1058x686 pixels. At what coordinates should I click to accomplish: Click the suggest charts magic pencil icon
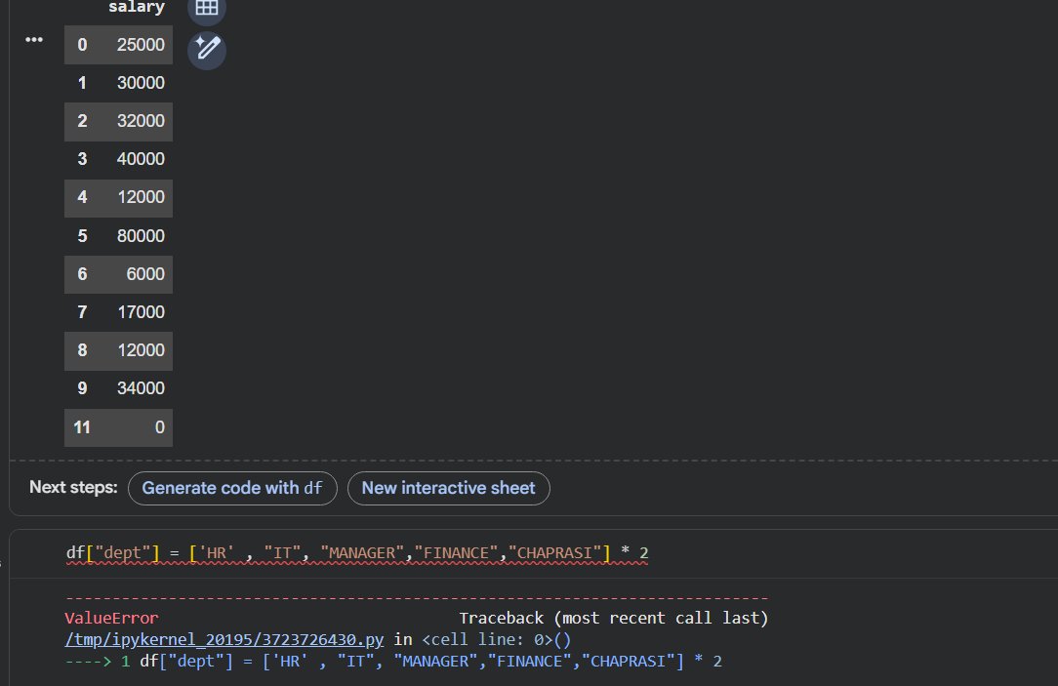coord(207,49)
